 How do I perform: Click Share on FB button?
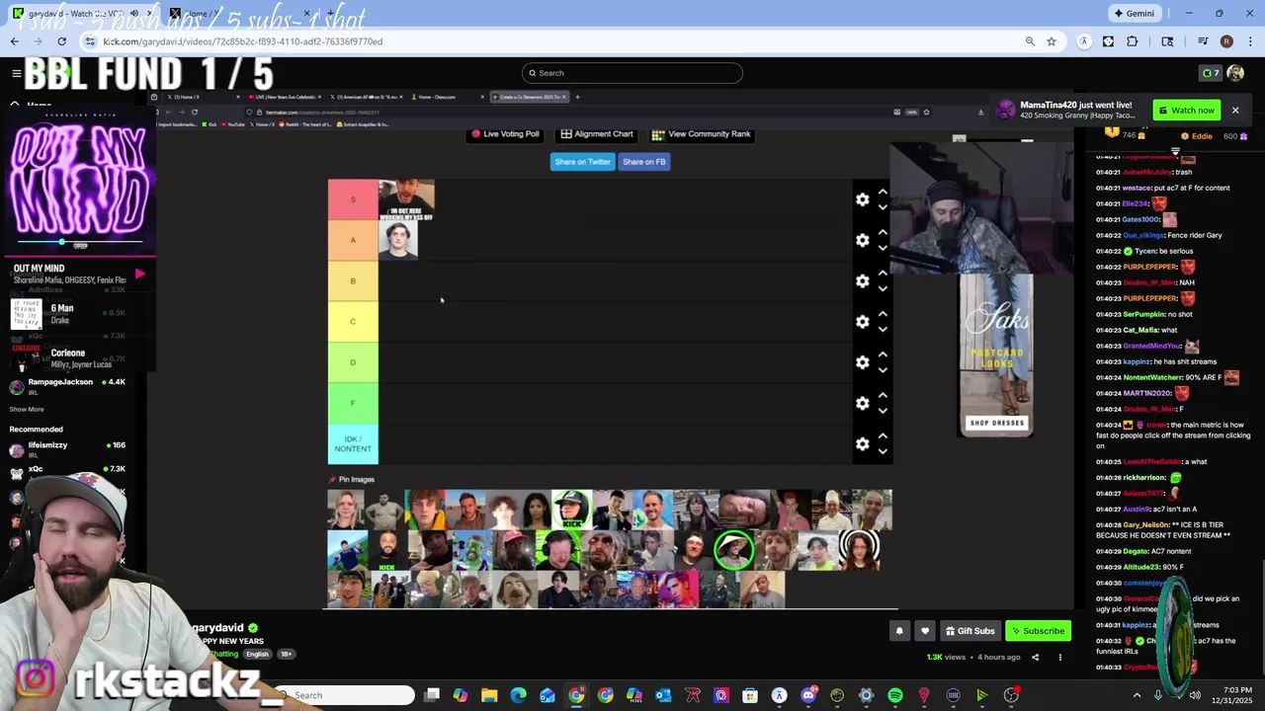click(643, 162)
